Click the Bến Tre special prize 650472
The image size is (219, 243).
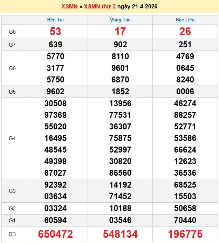pyautogui.click(x=55, y=234)
